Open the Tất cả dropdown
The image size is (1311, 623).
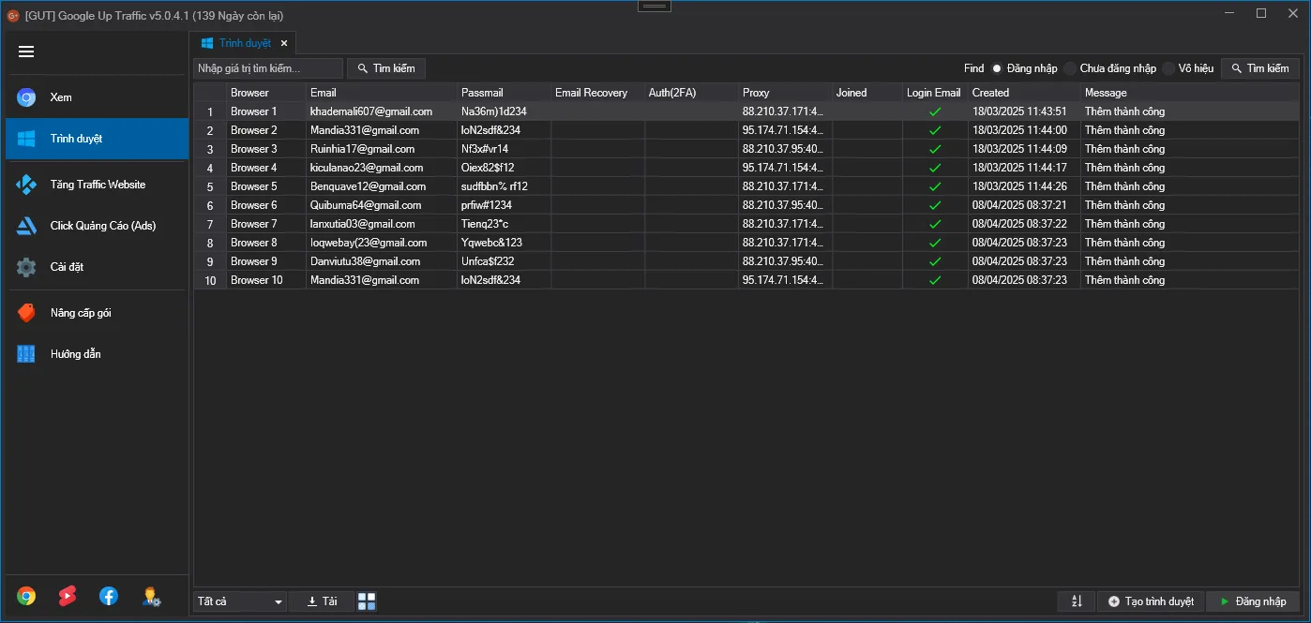coord(240,601)
